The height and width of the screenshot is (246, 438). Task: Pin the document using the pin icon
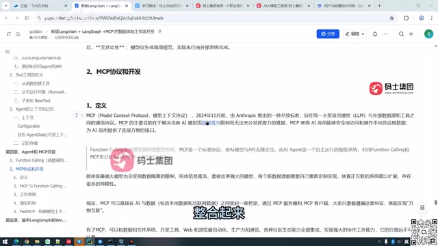159,31
